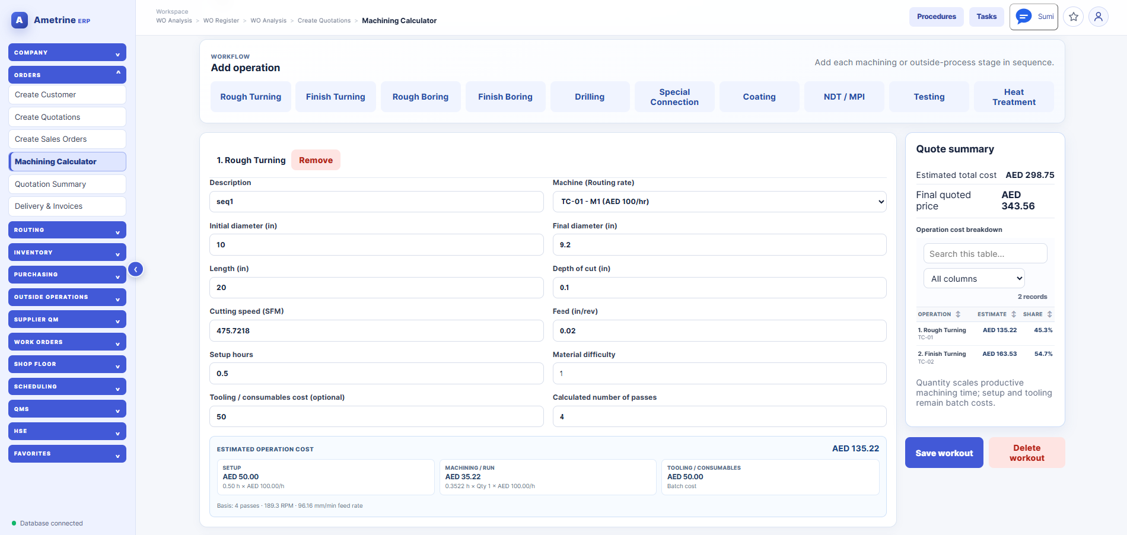Open the user profile icon
The width and height of the screenshot is (1127, 535).
coord(1099,17)
